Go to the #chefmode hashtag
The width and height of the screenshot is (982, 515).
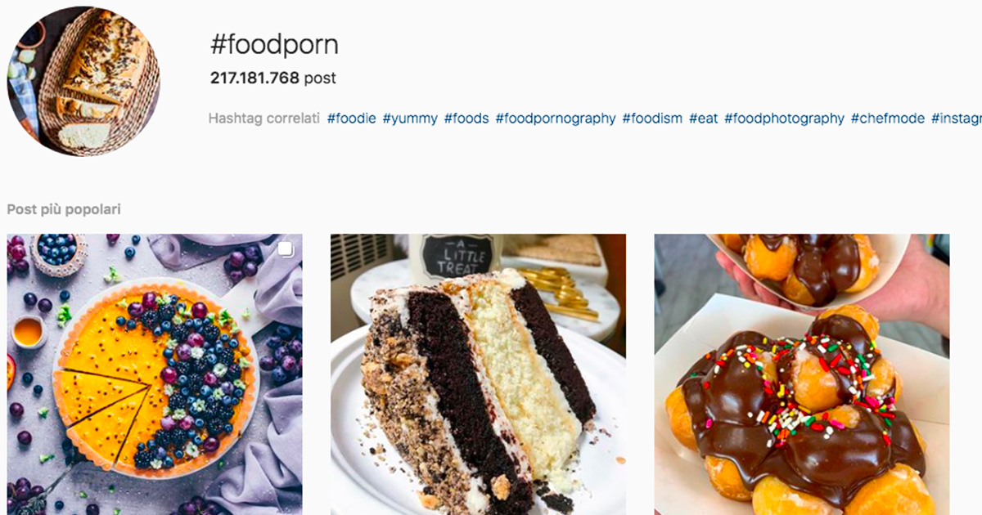[888, 119]
